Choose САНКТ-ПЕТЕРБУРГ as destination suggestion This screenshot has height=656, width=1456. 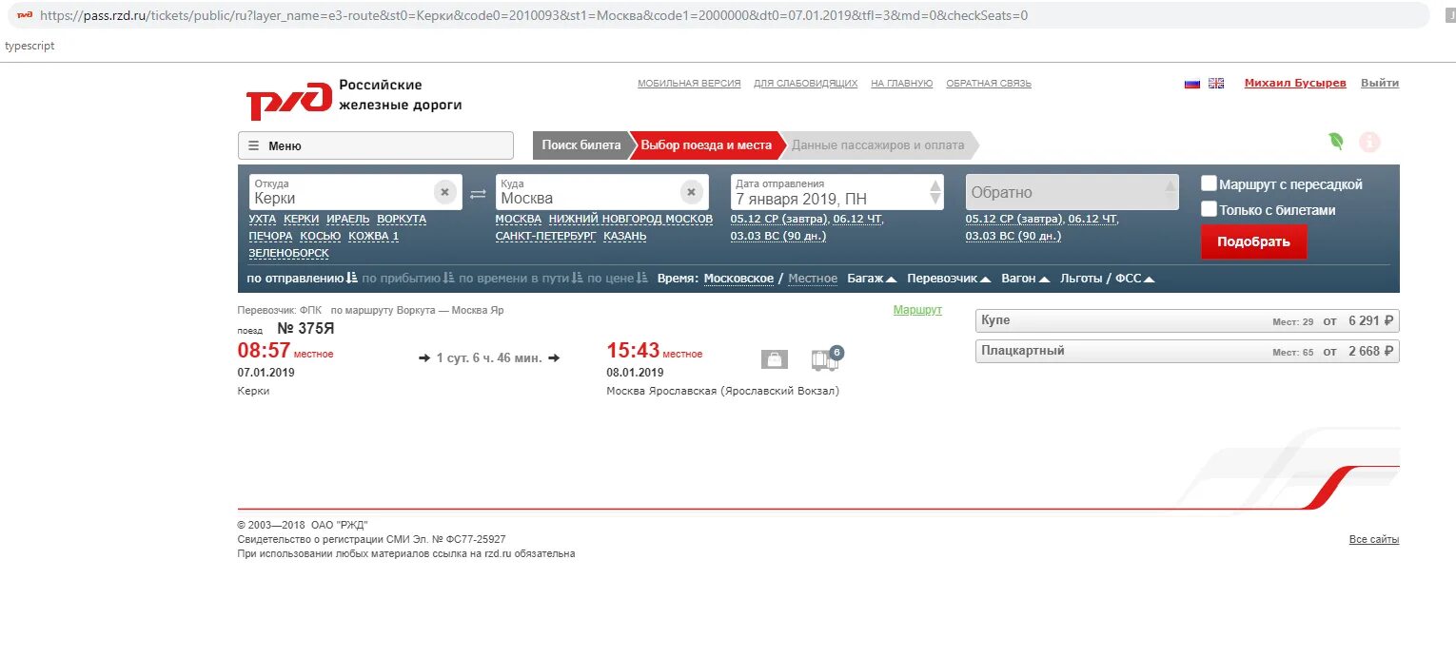point(546,236)
